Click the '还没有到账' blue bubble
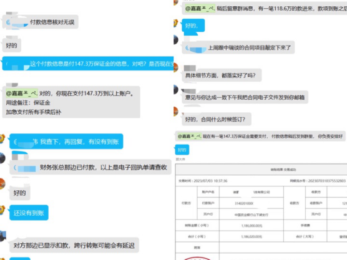Screen dimensions: 347x260 coord(29,213)
